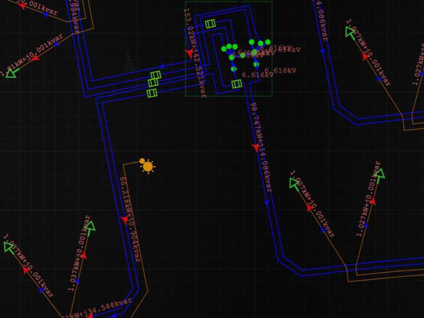
Task: Select green load arrow right of the 66.218kW line
Action: pyautogui.click(x=90, y=227)
